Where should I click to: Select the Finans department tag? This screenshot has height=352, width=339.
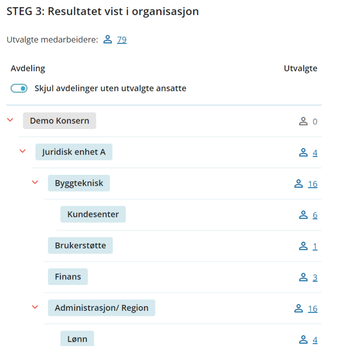click(68, 277)
